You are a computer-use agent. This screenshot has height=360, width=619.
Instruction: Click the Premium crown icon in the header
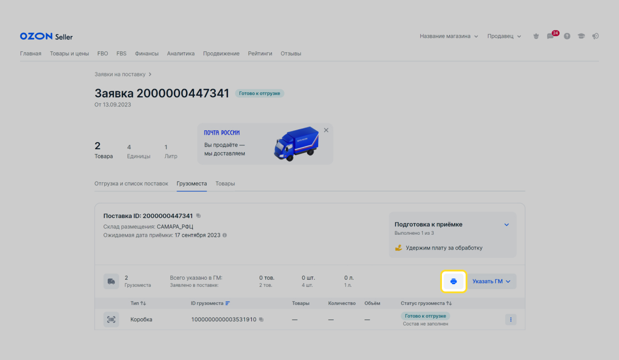pos(536,36)
